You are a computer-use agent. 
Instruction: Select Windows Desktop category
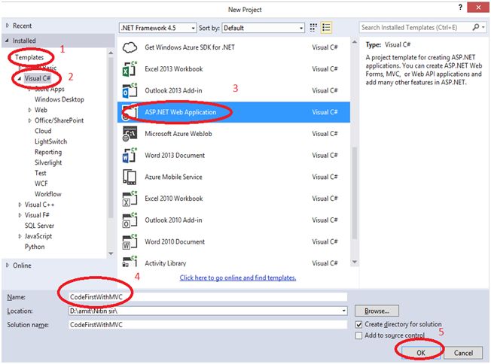[59, 99]
